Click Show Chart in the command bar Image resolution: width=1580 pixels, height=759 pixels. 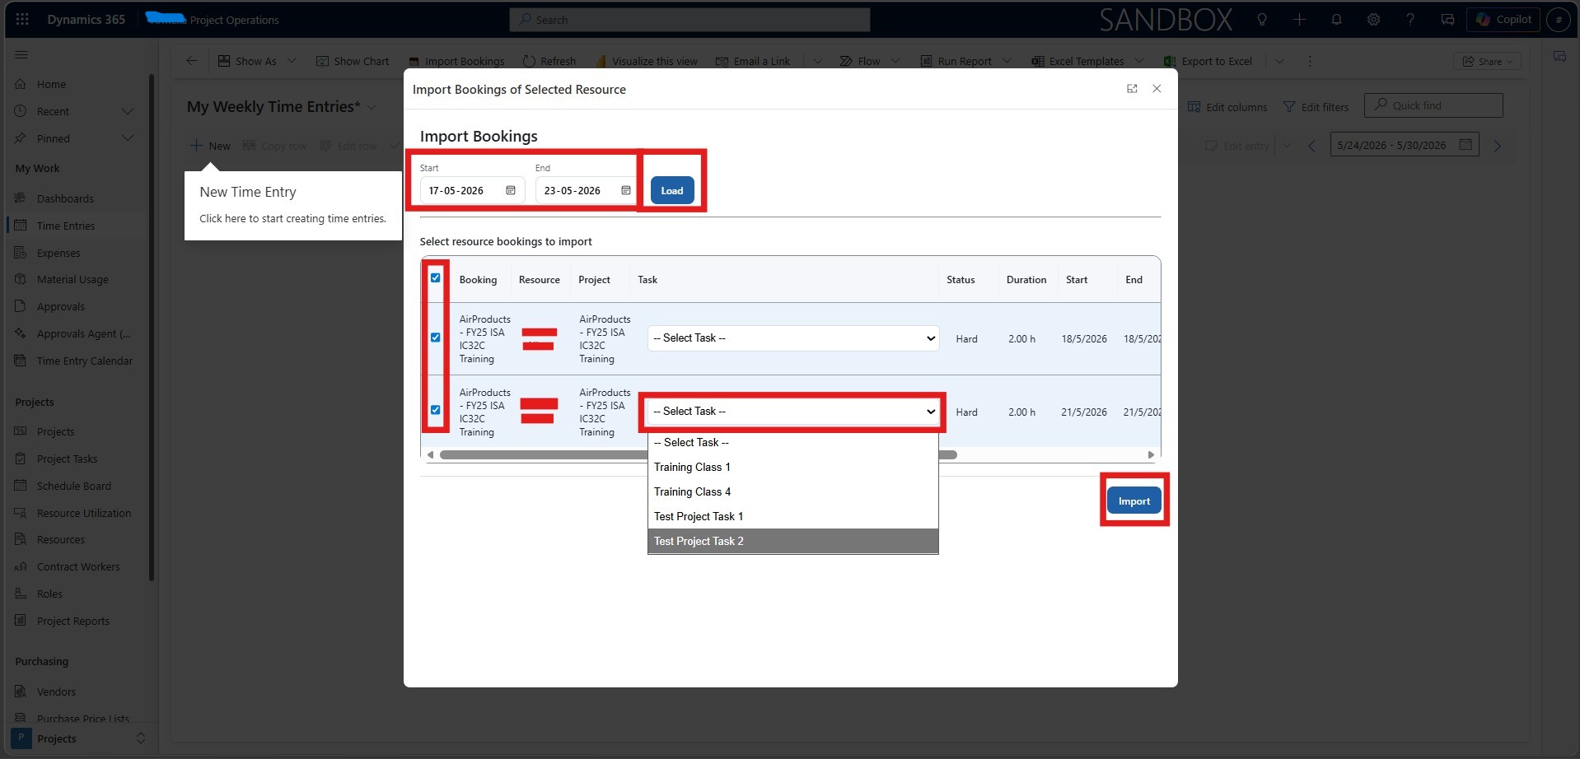(353, 61)
